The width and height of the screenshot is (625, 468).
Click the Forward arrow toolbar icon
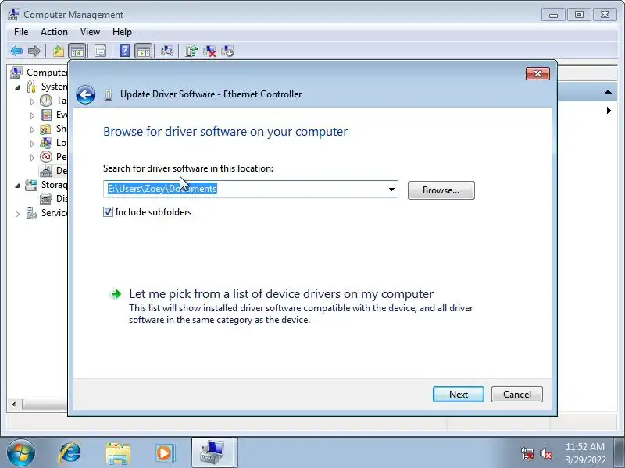[34, 51]
